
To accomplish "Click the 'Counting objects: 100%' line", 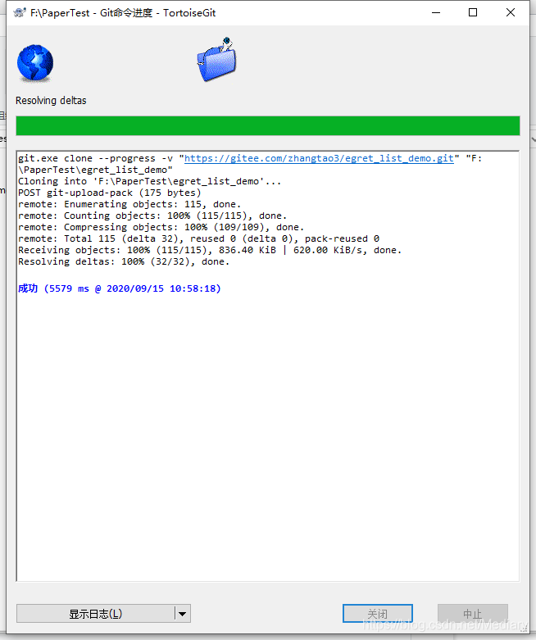I will pyautogui.click(x=152, y=216).
